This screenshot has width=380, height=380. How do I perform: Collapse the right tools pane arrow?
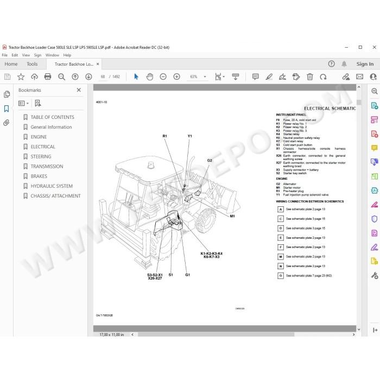375,330
